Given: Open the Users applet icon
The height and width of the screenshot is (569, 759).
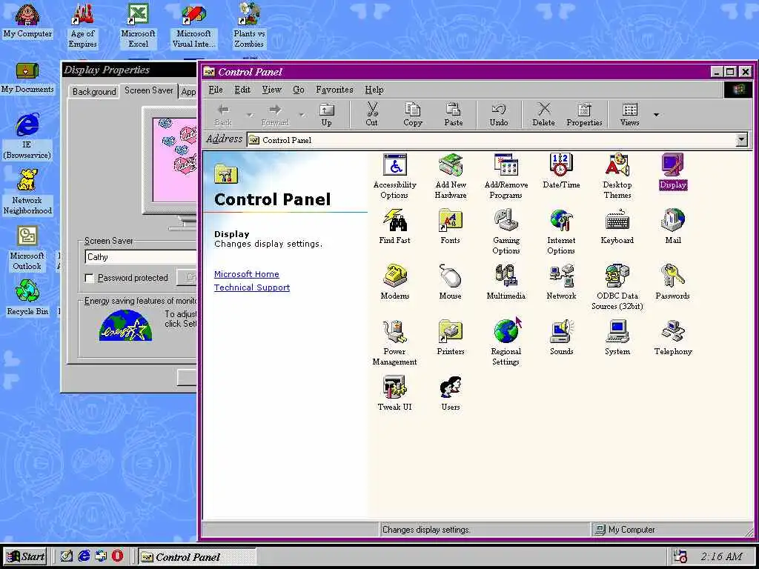Looking at the screenshot, I should 450,394.
